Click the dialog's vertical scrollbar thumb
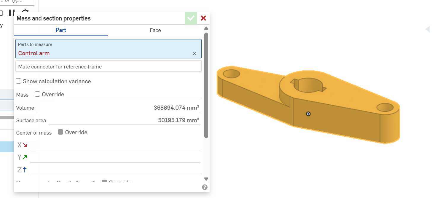This screenshot has height=198, width=432. [x=206, y=85]
